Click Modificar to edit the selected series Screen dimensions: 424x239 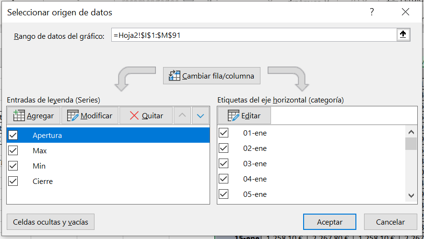pos(90,115)
